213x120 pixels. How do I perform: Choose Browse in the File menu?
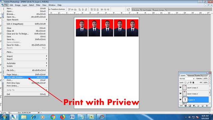26,14
